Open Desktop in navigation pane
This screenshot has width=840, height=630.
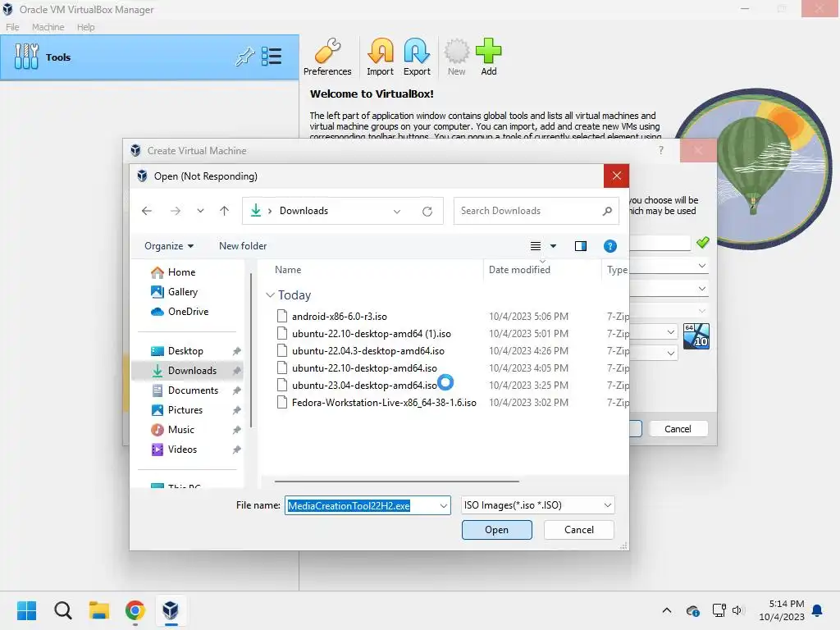[x=185, y=351]
